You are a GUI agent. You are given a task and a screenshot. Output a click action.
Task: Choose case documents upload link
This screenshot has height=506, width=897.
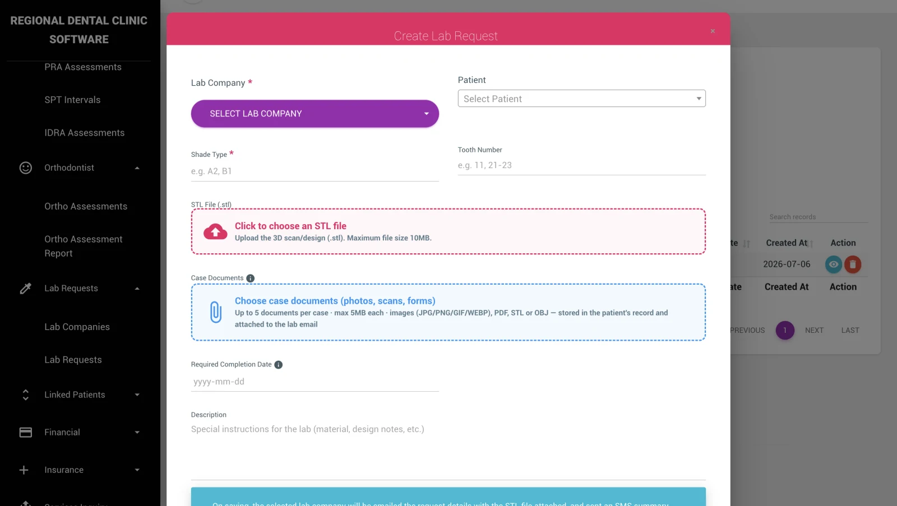(x=335, y=301)
